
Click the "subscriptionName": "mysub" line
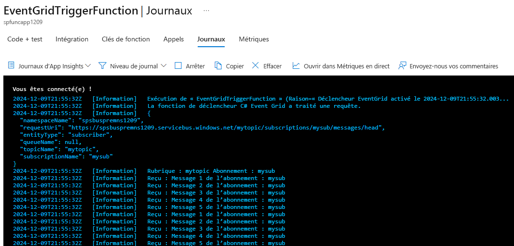(x=66, y=156)
